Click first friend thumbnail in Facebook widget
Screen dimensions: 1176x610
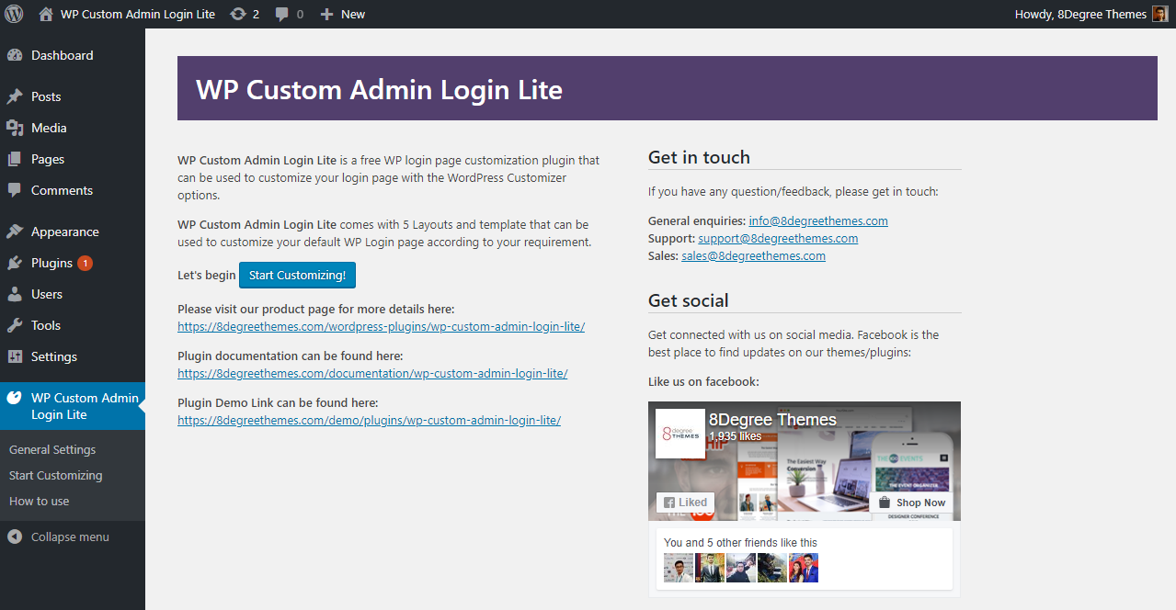click(x=679, y=567)
